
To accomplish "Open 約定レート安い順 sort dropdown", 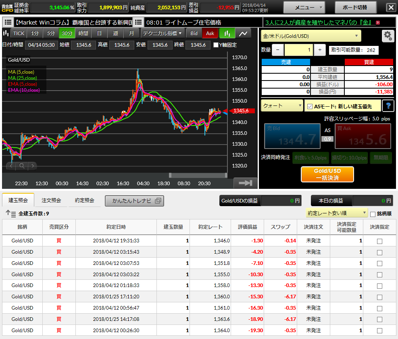I will [x=337, y=213].
